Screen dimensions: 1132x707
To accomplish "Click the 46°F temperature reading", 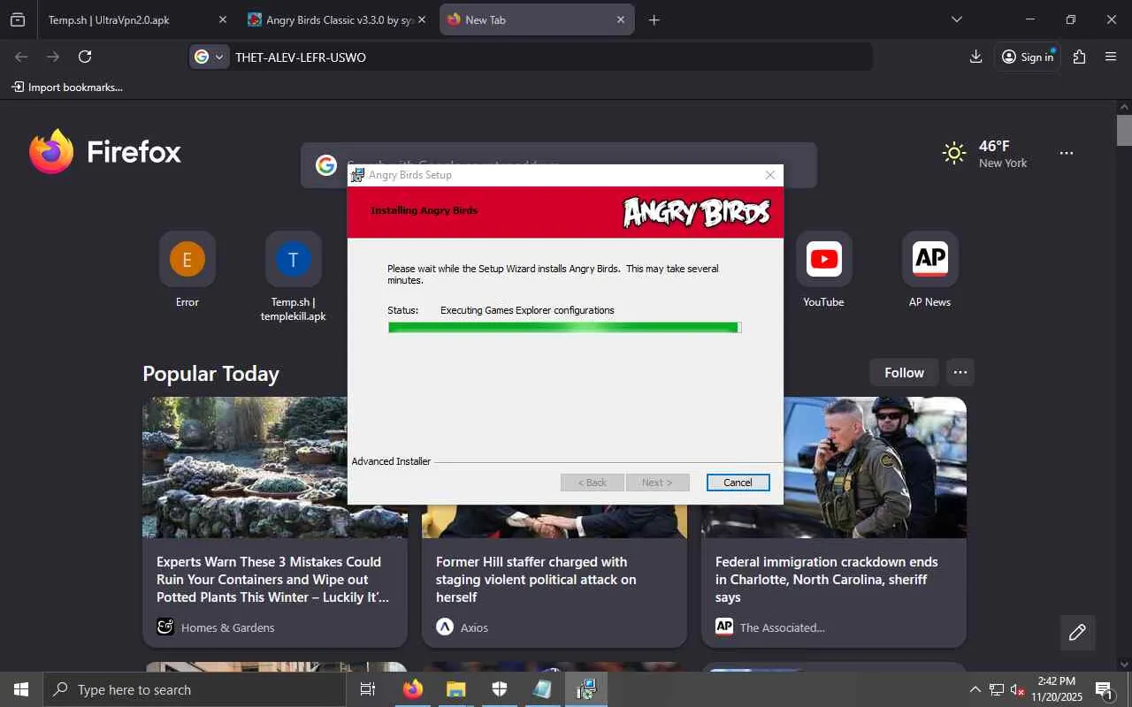I will point(994,146).
